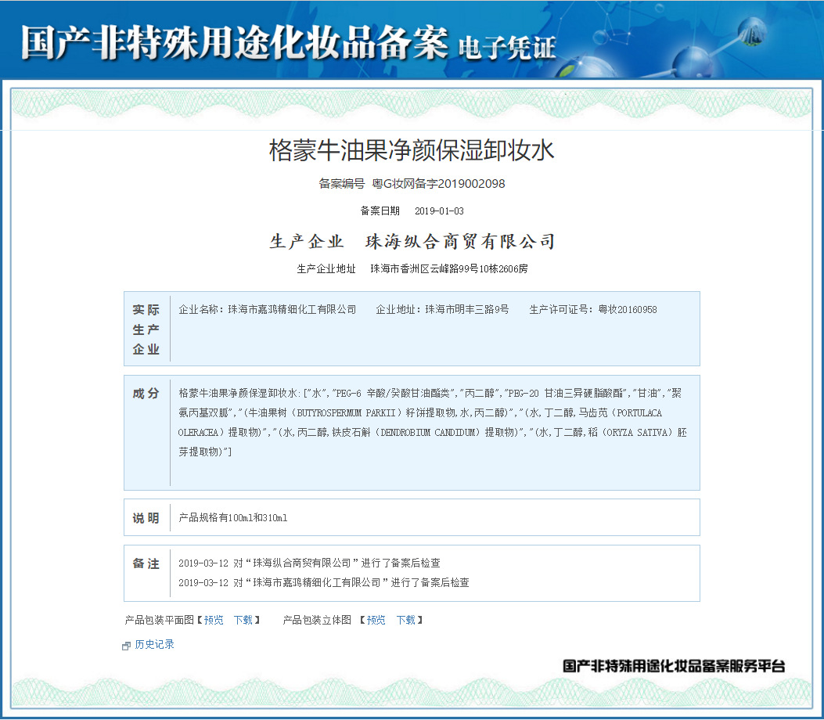This screenshot has width=824, height=720.
Task: Preview the 产品包装立体图 image
Action: pyautogui.click(x=376, y=620)
